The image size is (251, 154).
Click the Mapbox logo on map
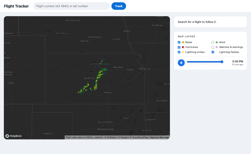point(14,136)
